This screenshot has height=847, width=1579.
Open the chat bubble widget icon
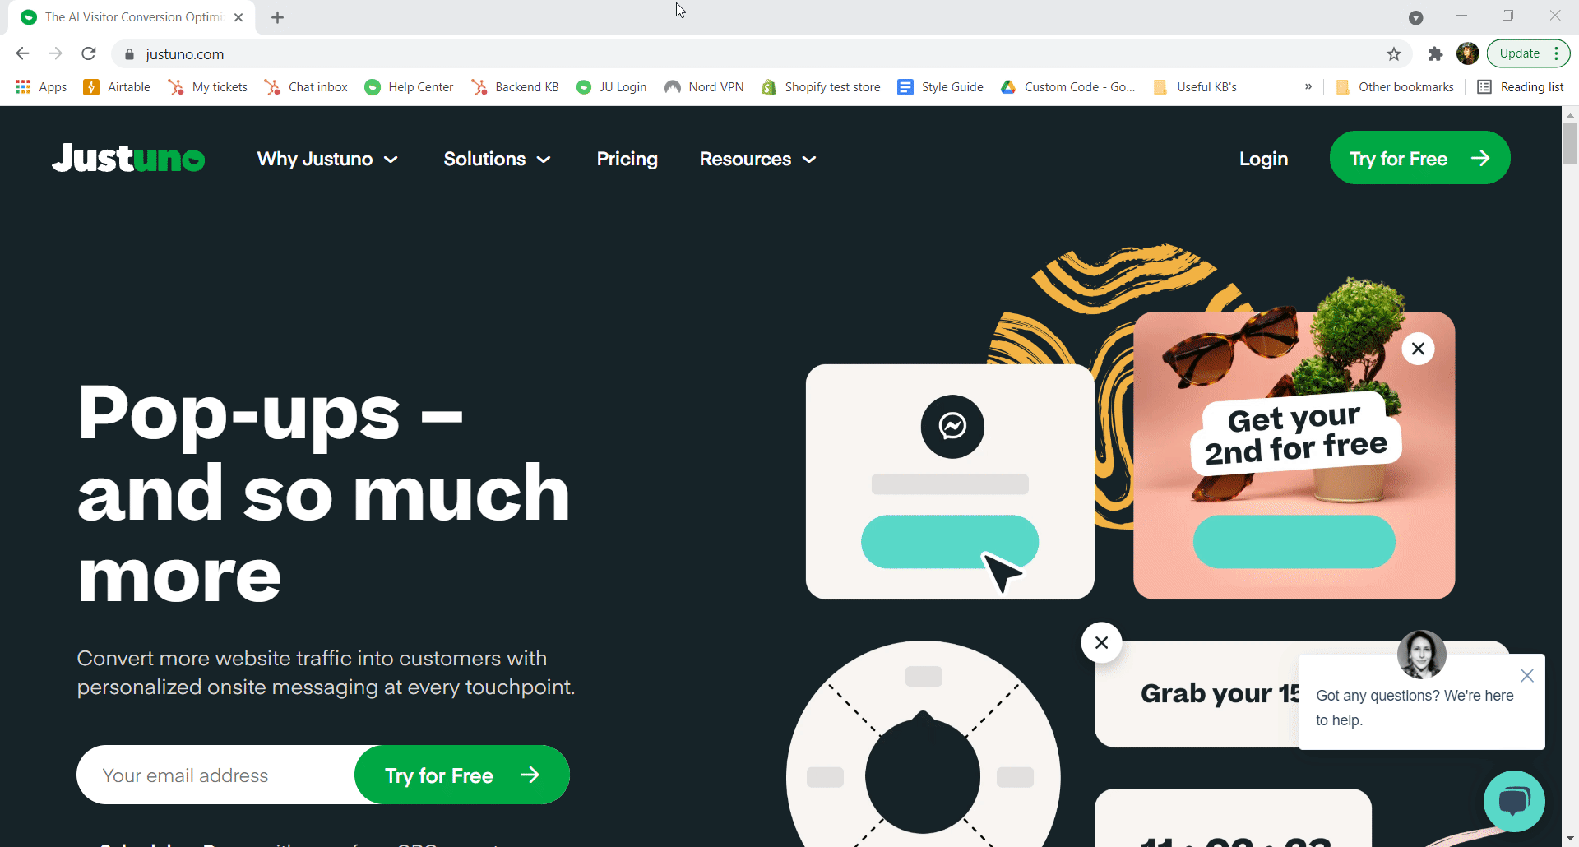(x=1514, y=801)
